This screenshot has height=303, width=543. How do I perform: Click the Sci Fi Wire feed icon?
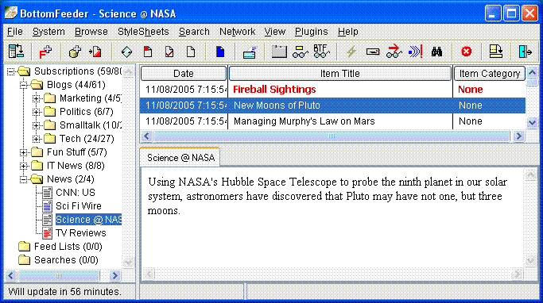click(x=47, y=206)
